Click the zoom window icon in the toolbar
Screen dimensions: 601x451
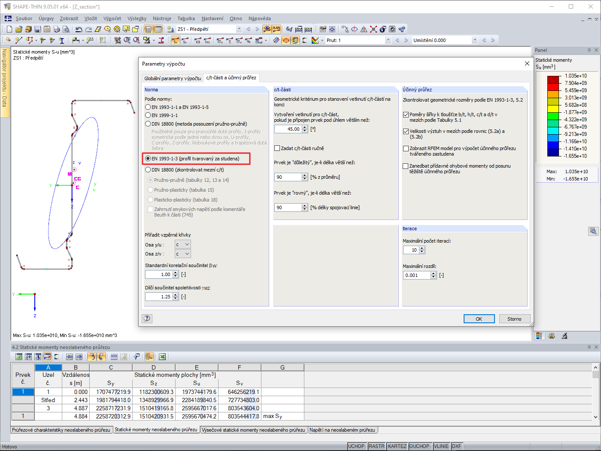(x=127, y=40)
